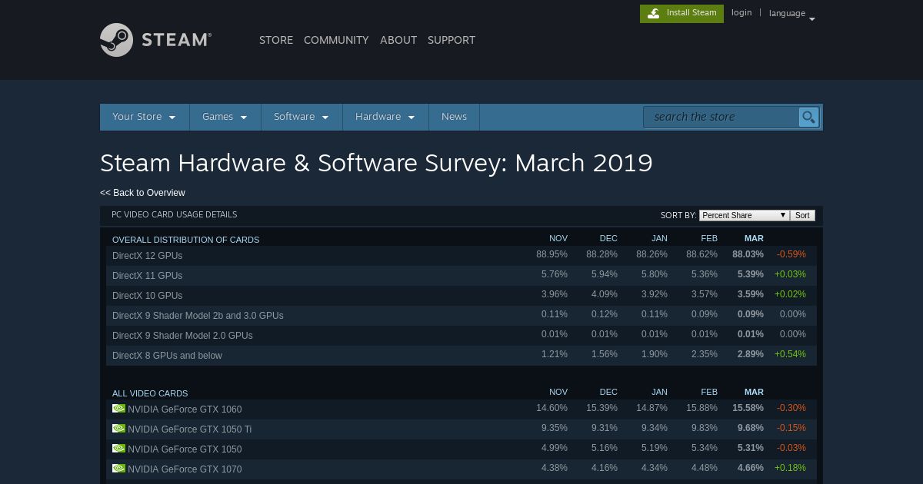Open the News tab

[x=454, y=117]
